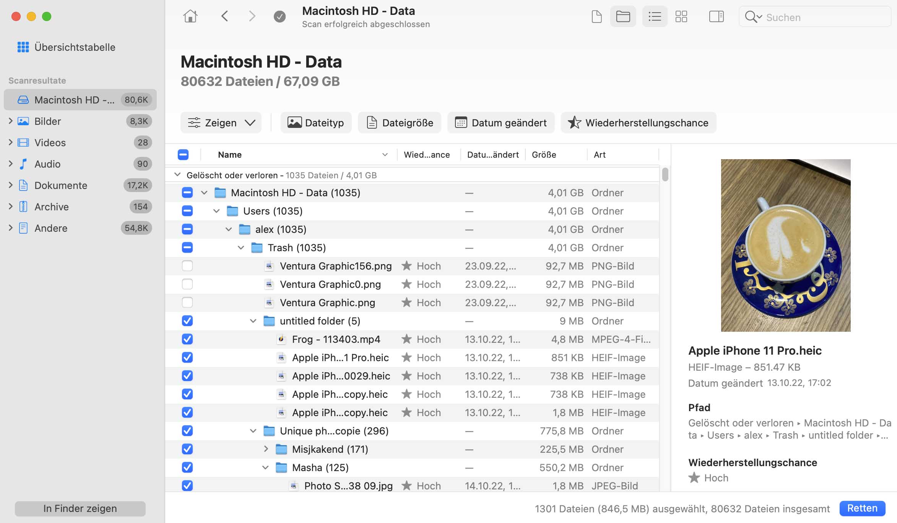
Task: Click the Trash folder icon
Action: click(257, 247)
